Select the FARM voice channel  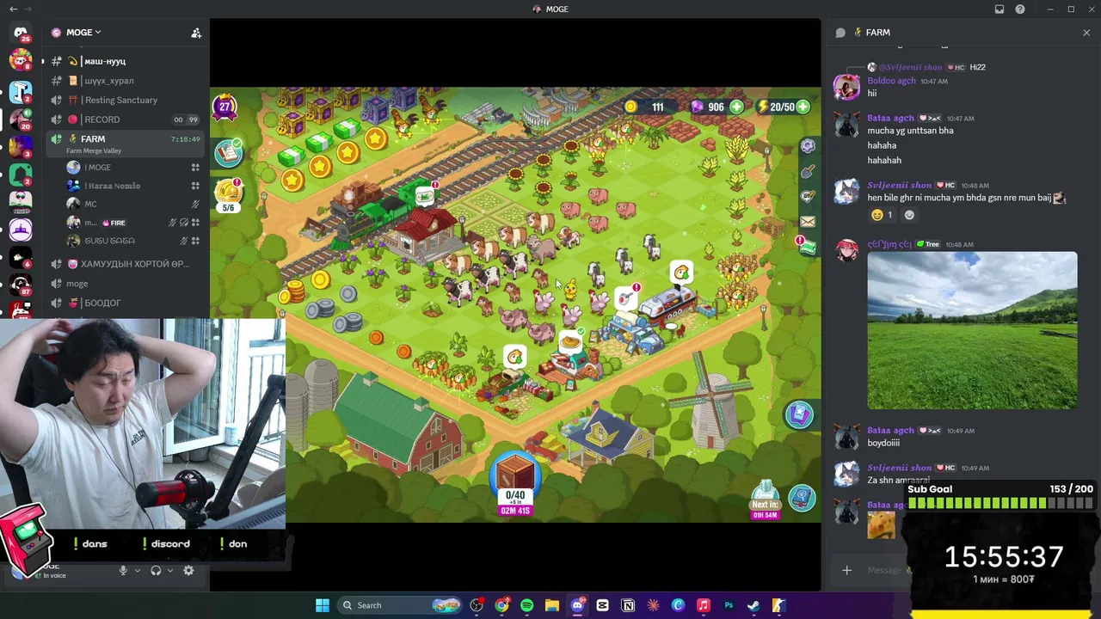[x=126, y=143]
